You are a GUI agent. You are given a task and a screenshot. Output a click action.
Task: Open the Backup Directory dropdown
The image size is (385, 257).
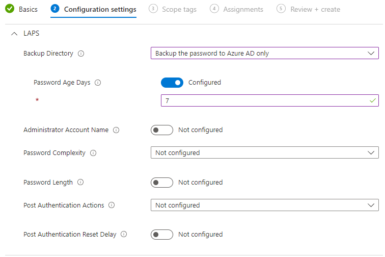(x=264, y=53)
